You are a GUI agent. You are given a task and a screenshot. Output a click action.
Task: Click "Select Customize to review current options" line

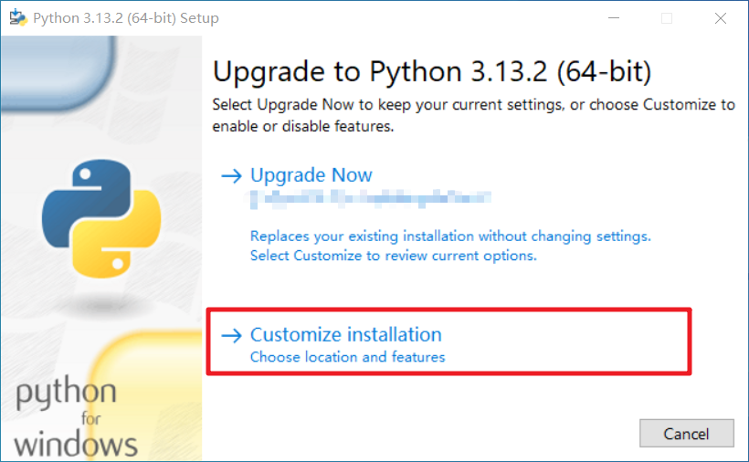pos(394,256)
